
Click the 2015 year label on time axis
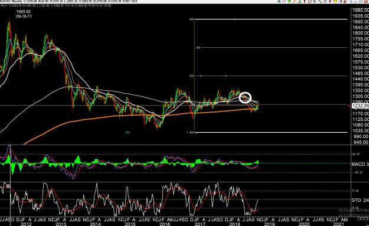130,224
